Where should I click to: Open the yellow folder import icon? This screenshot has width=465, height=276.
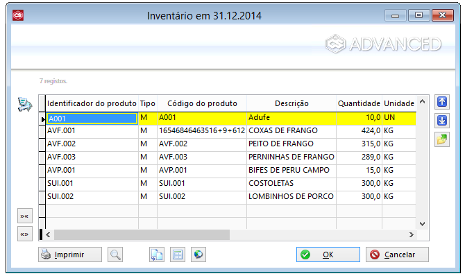(x=442, y=139)
